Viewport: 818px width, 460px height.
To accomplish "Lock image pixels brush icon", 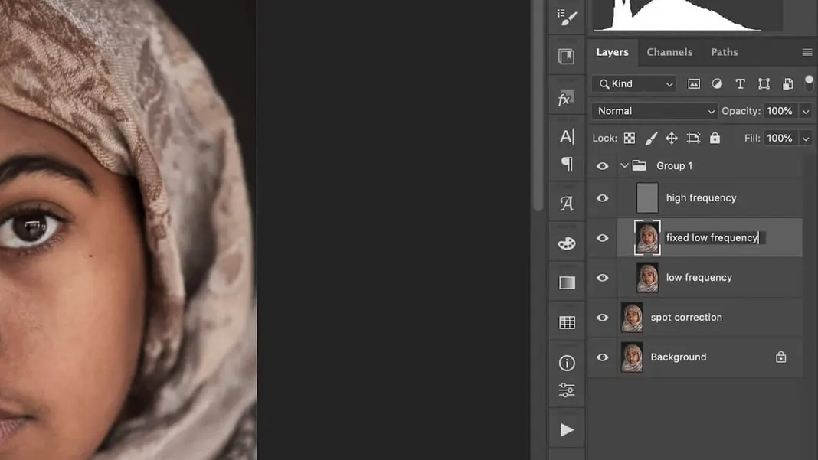I will [x=651, y=139].
